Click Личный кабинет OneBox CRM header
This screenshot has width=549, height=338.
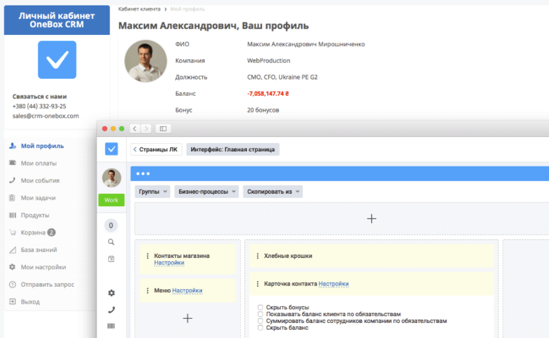pos(57,20)
